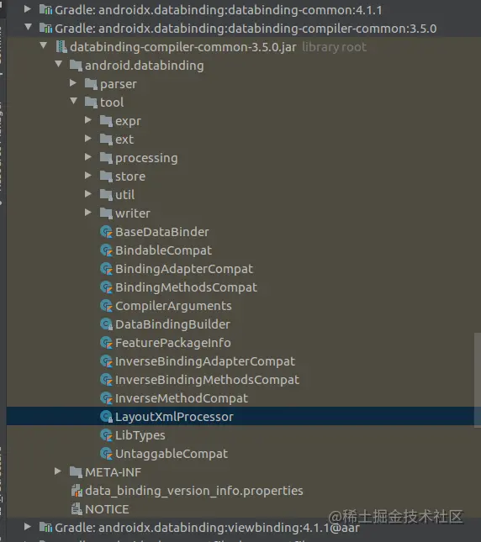Select the FeaturePackageInfo class
Image resolution: width=481 pixels, height=542 pixels.
pyautogui.click(x=173, y=343)
